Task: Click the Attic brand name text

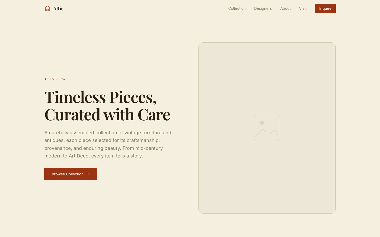Action: point(58,8)
